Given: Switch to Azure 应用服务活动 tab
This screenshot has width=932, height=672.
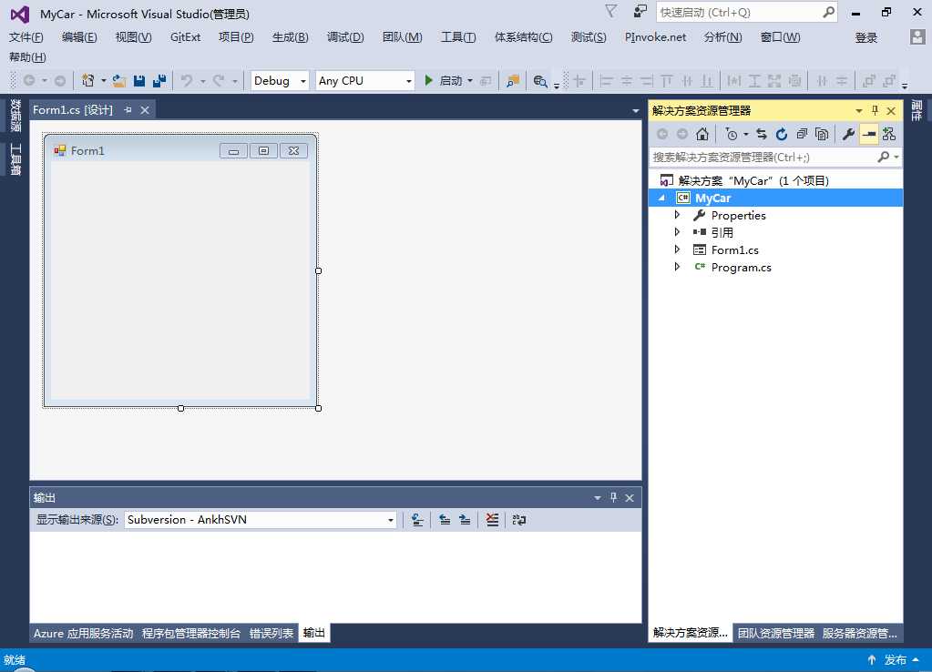Looking at the screenshot, I should [x=83, y=633].
